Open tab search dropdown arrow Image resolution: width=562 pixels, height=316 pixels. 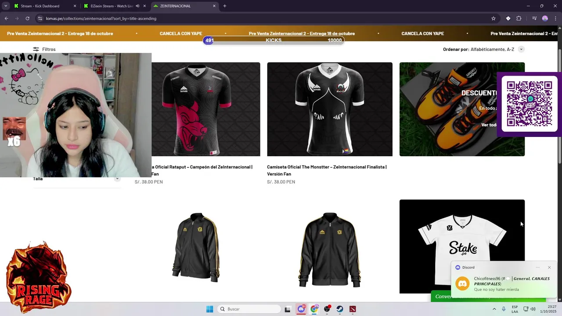click(x=6, y=6)
